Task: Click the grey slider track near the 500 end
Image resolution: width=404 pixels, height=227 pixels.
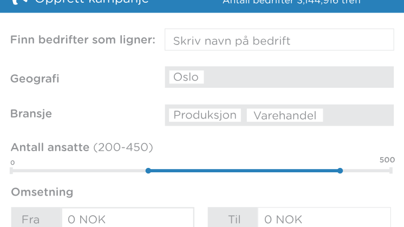Action: tap(367, 171)
